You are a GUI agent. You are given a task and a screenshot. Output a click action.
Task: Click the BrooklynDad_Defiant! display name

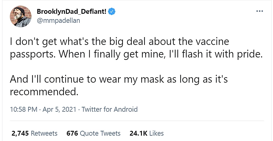(72, 12)
